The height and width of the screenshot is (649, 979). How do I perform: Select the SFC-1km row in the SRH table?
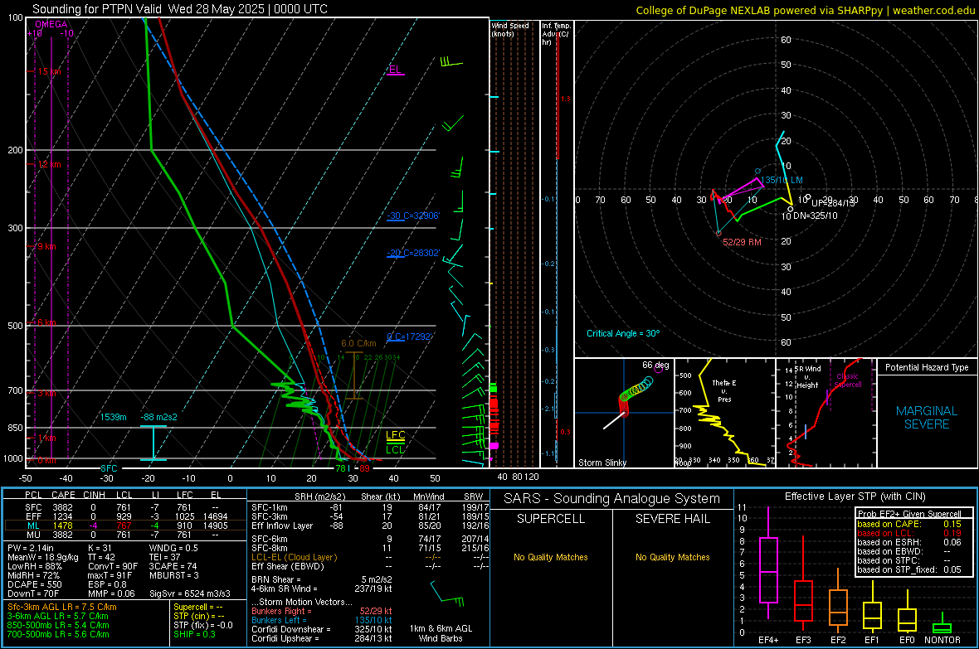point(370,507)
